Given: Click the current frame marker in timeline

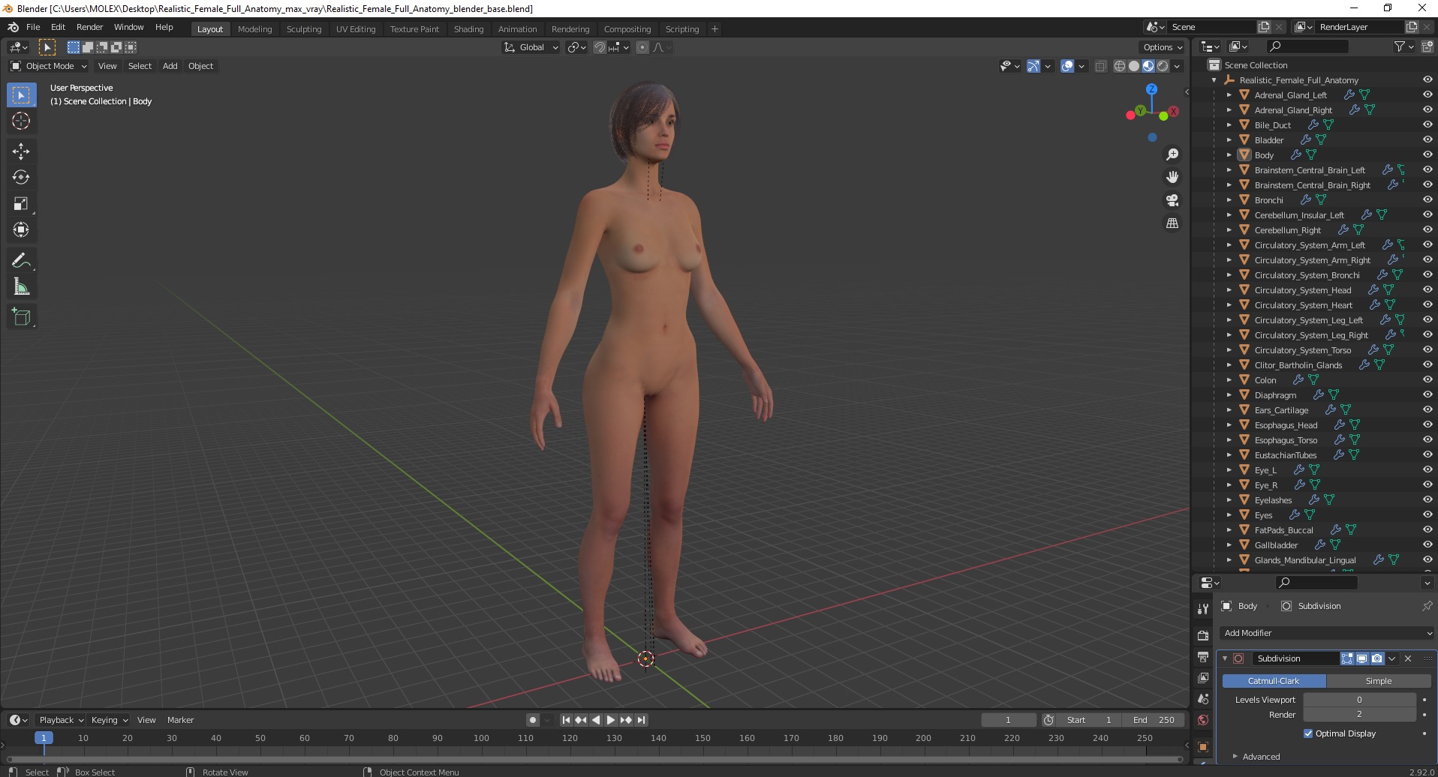Looking at the screenshot, I should coord(44,738).
